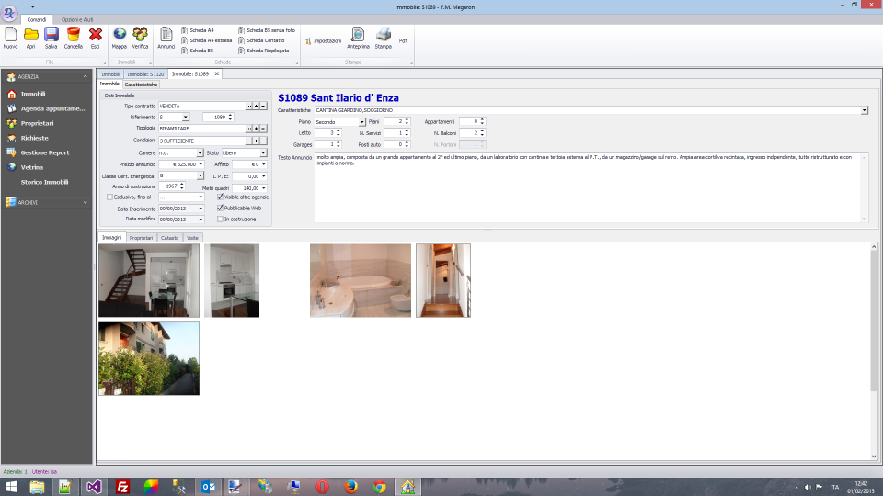The width and height of the screenshot is (883, 496).
Task: Enable the Esclusiva, fino al checkbox
Action: (x=111, y=197)
